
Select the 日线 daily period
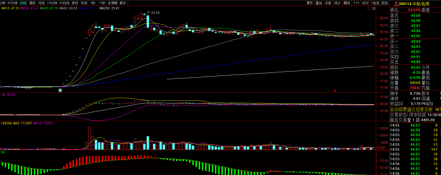click(23, 3)
